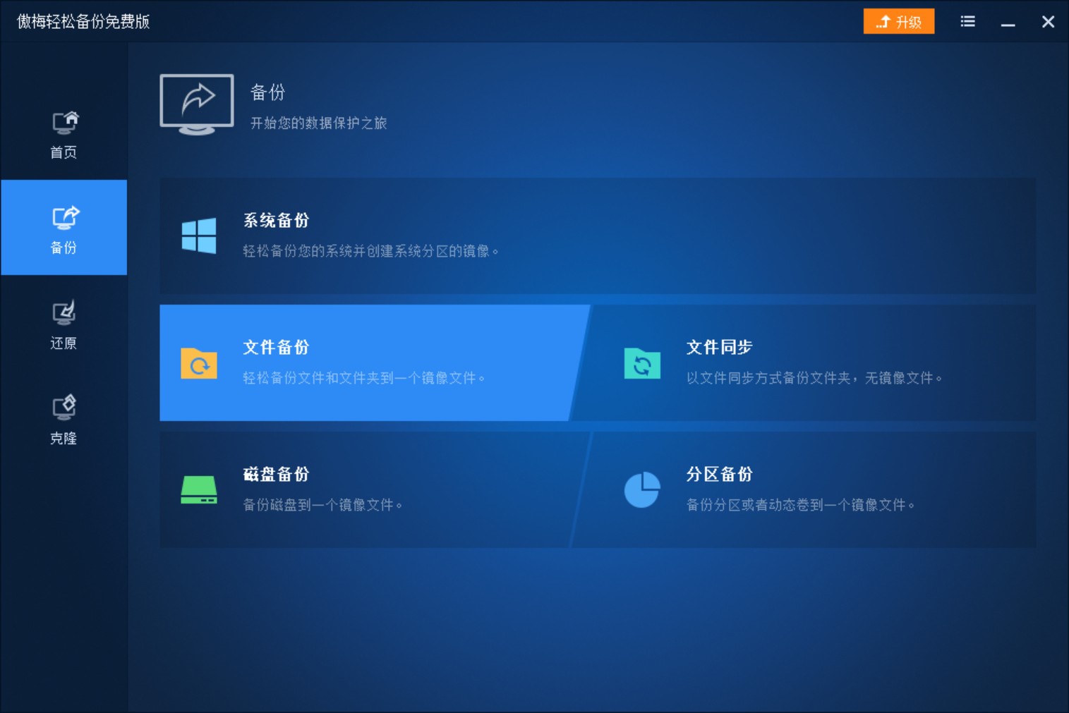Open 还原 restore via its sidebar icon

(x=64, y=312)
